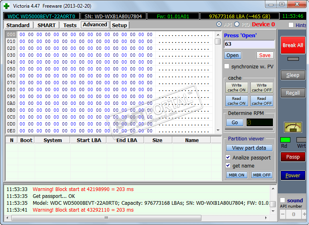The image size is (309, 225).
Task: Decrease API number with minus button
Action: coord(283,214)
